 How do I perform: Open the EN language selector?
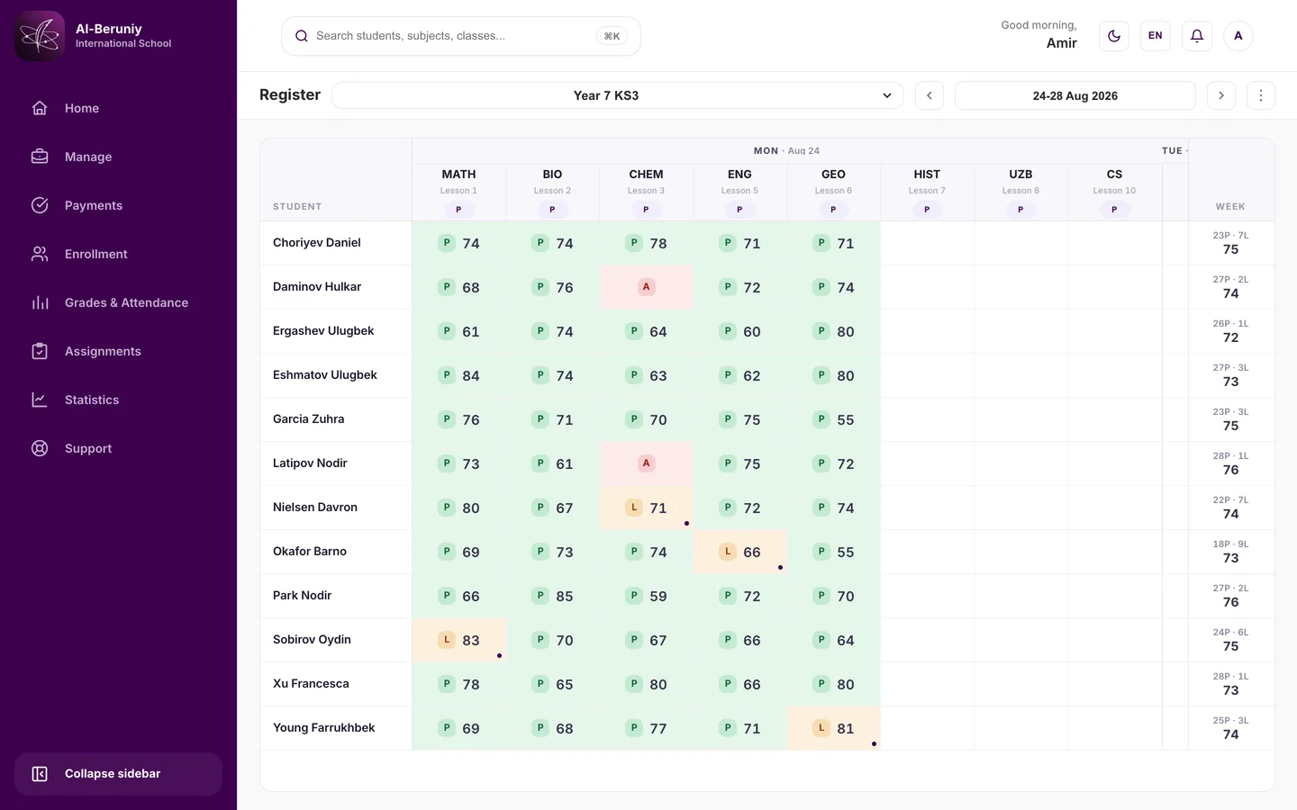coord(1156,36)
